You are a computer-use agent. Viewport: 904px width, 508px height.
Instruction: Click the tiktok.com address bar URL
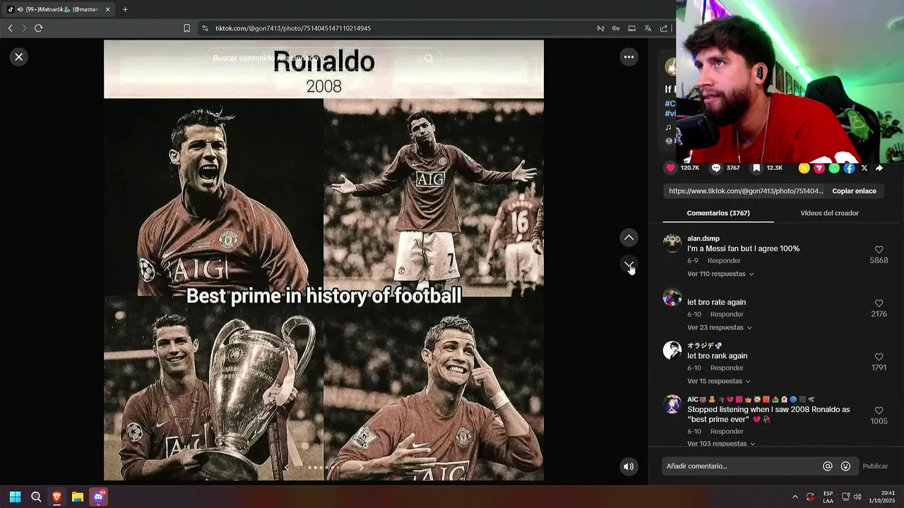[x=293, y=28]
